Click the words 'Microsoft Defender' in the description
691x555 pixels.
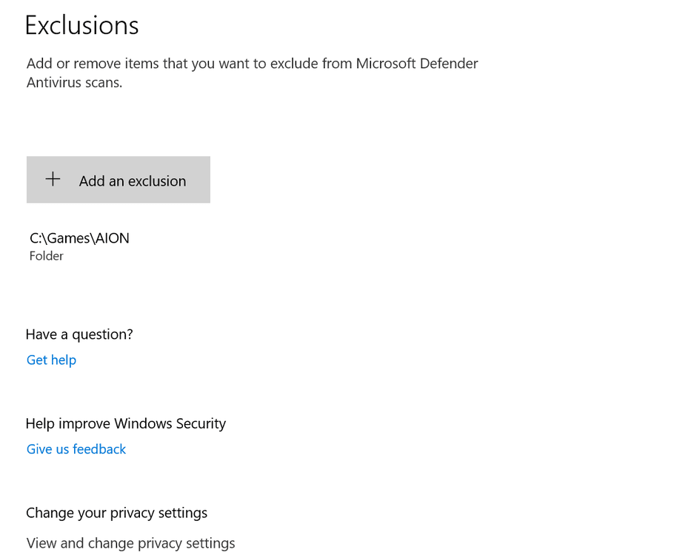point(417,64)
